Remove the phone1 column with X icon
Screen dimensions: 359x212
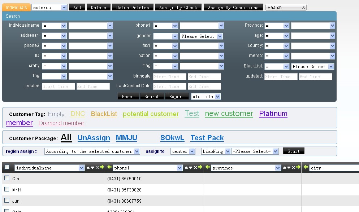195,168
